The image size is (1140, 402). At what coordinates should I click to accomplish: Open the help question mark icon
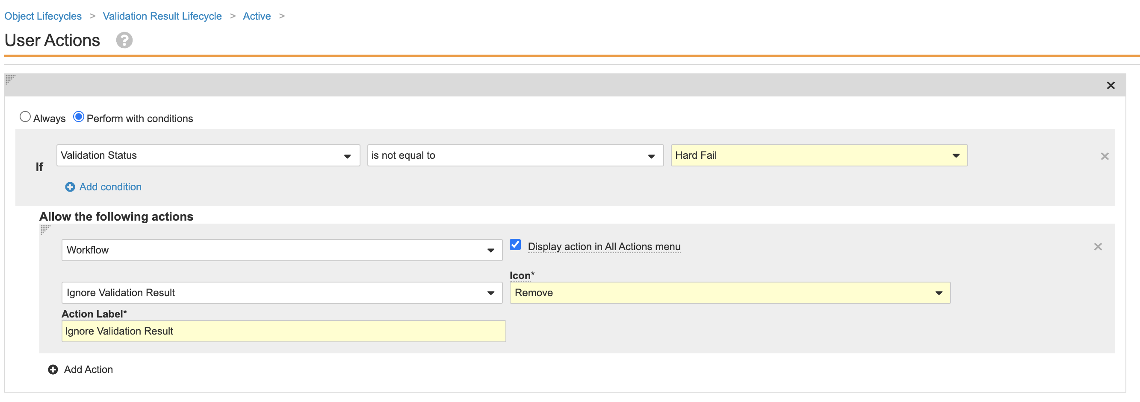pos(124,40)
